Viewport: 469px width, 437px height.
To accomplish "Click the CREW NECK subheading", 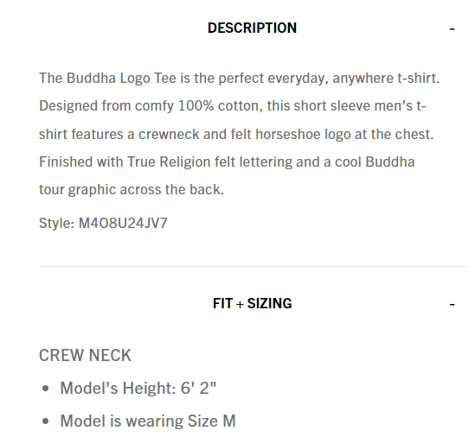I will 85,355.
